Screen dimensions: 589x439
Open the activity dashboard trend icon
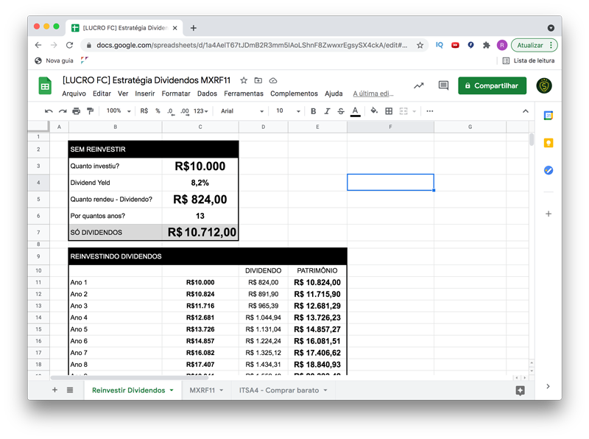419,85
